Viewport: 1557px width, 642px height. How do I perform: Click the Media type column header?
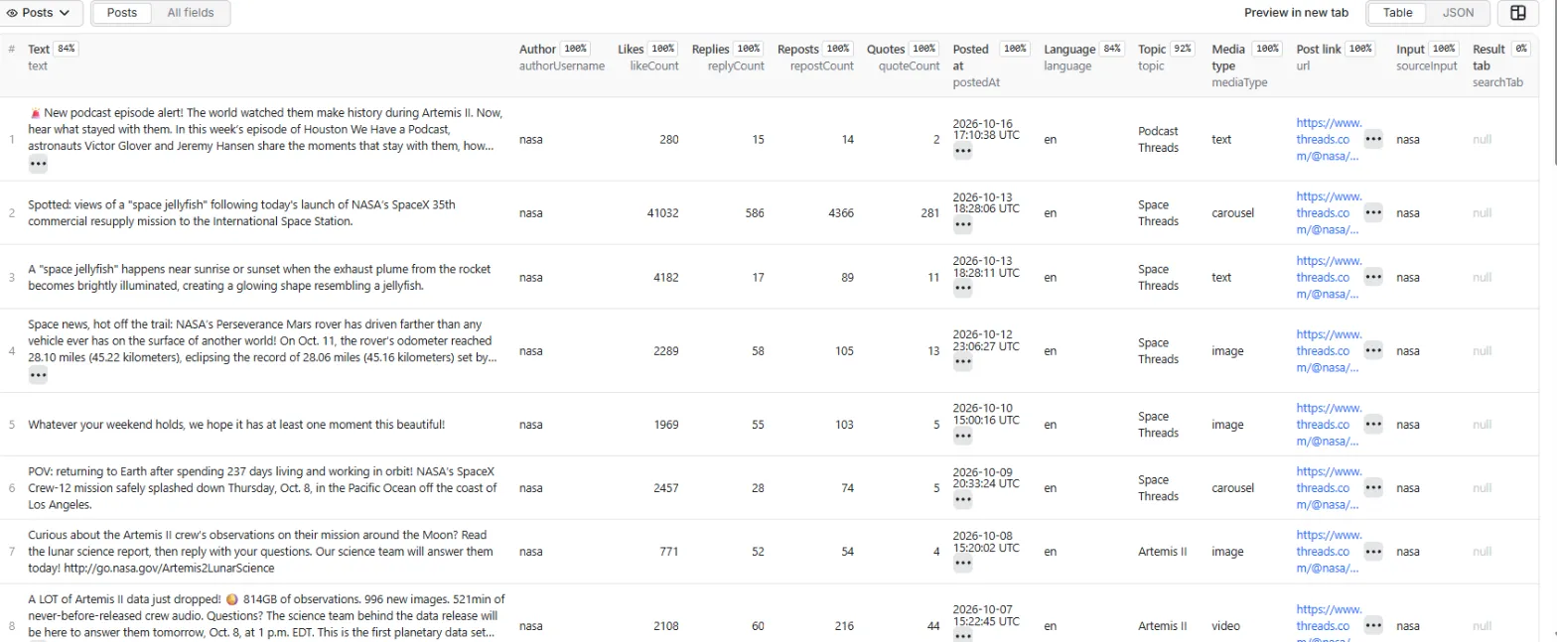[1229, 57]
